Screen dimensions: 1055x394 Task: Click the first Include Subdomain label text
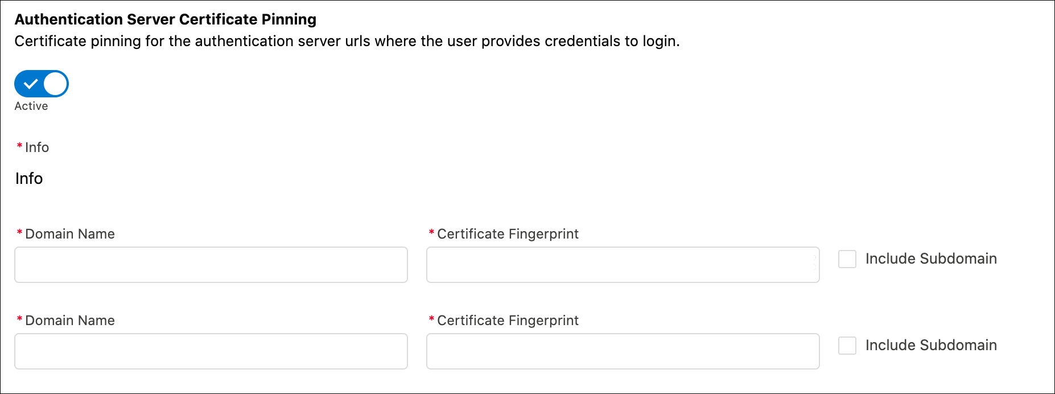931,258
